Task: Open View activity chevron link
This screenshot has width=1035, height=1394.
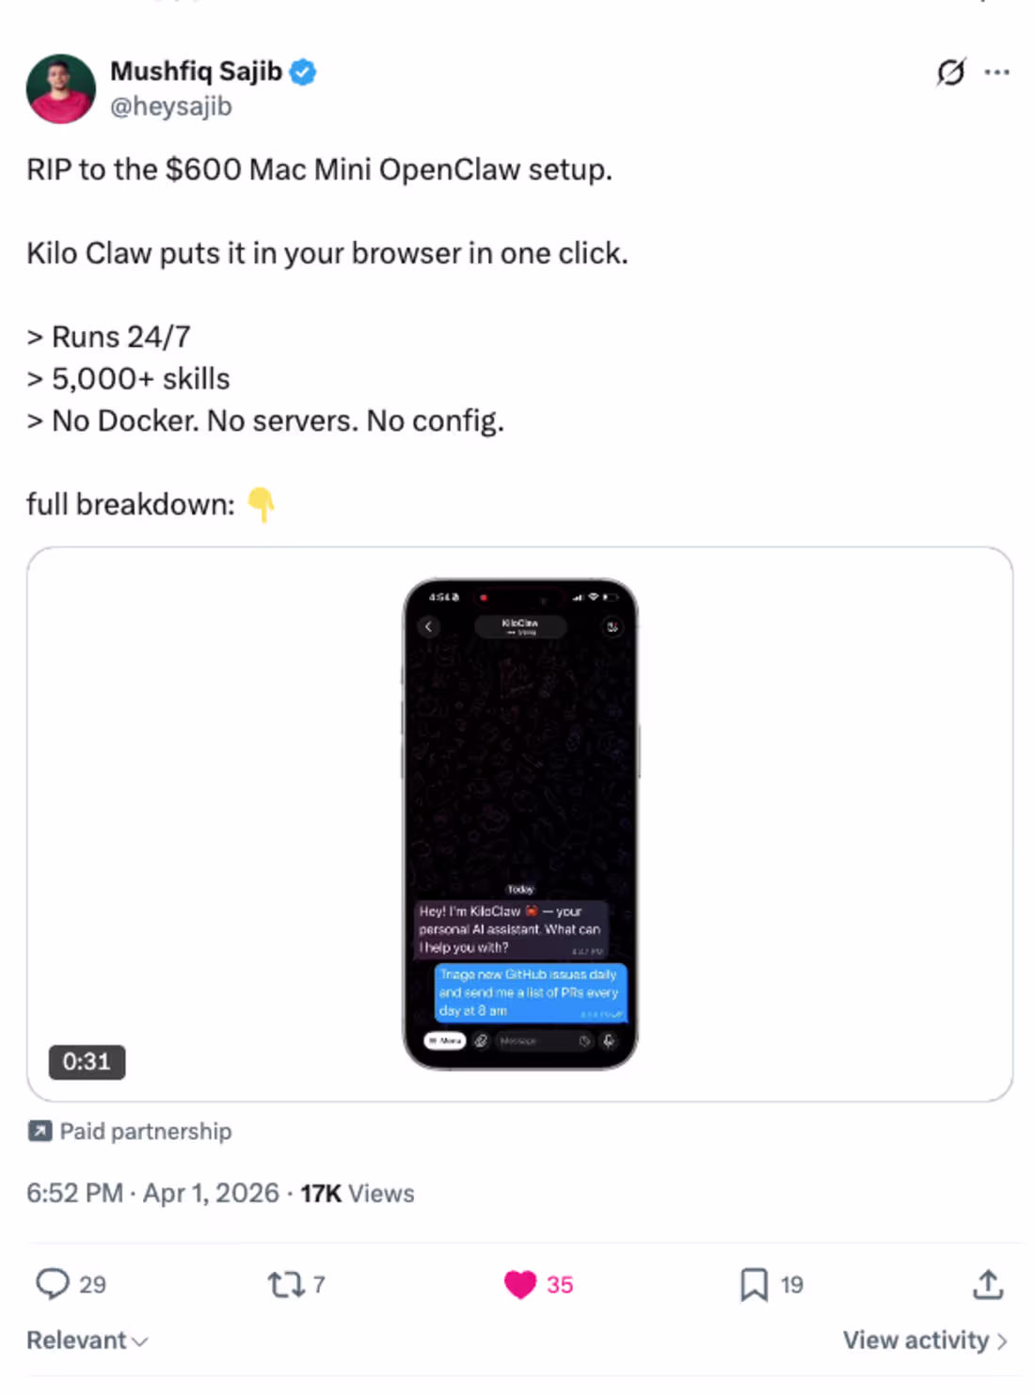Action: click(x=925, y=1340)
